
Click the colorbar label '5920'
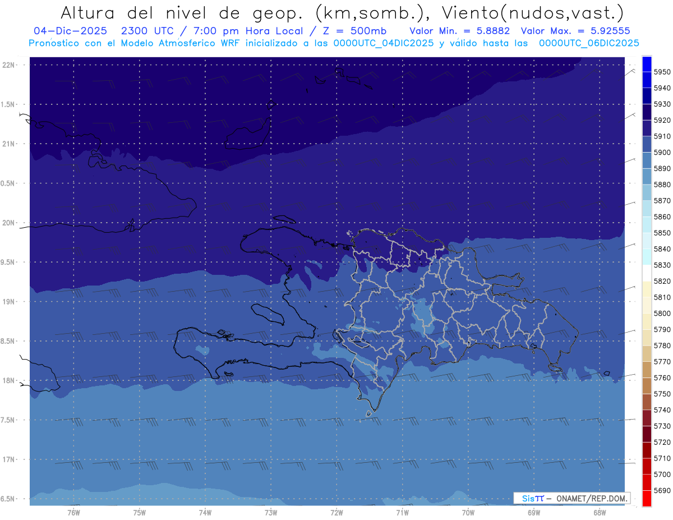point(662,120)
